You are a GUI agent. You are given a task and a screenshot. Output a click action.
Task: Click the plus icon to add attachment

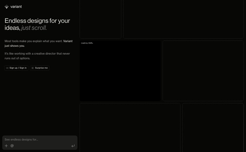click(6, 146)
